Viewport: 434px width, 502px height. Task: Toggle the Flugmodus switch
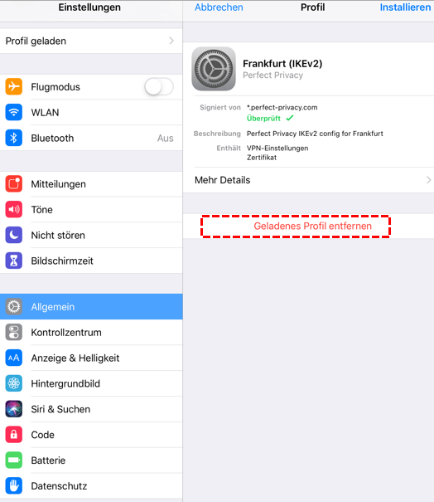click(159, 86)
